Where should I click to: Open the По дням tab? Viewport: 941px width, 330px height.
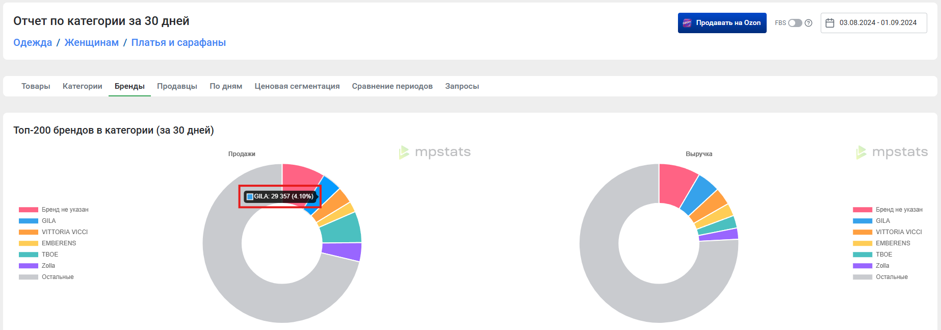(226, 86)
